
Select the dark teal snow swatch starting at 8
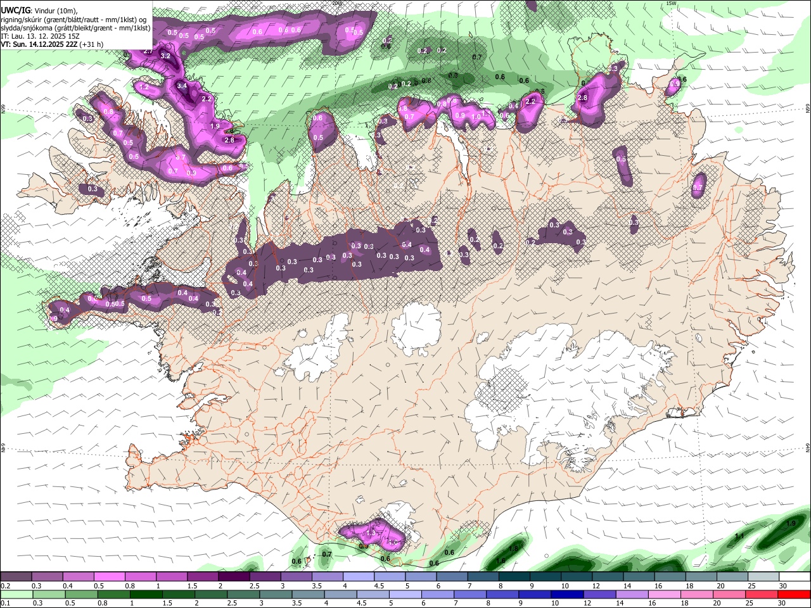(513, 577)
